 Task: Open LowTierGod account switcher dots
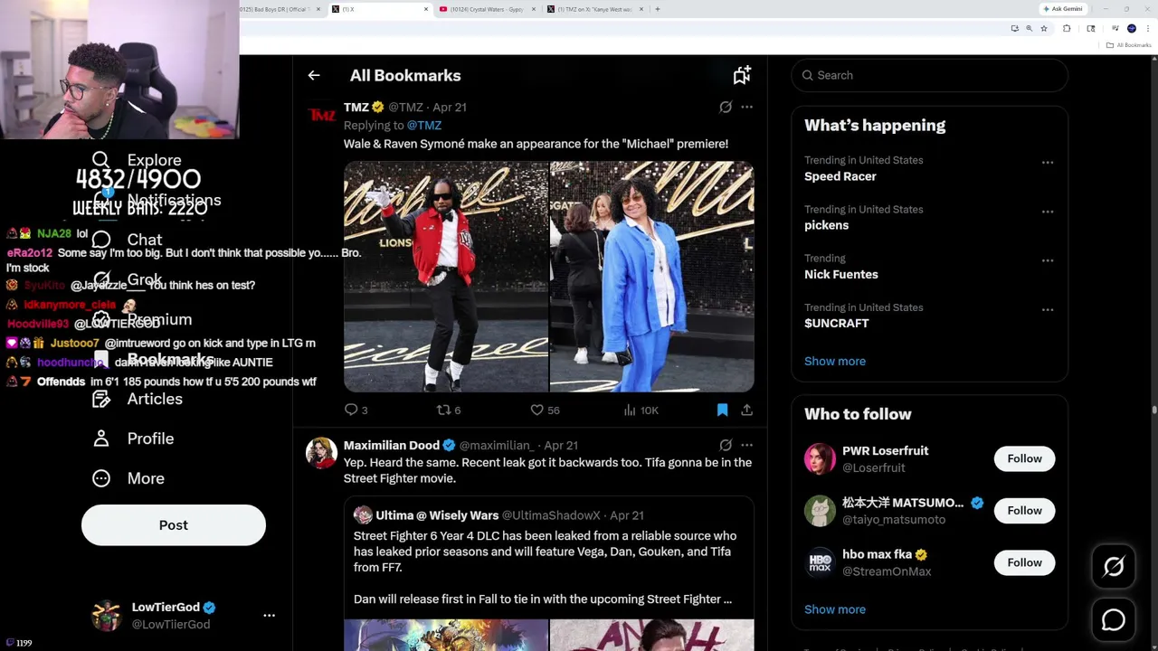[x=269, y=616]
